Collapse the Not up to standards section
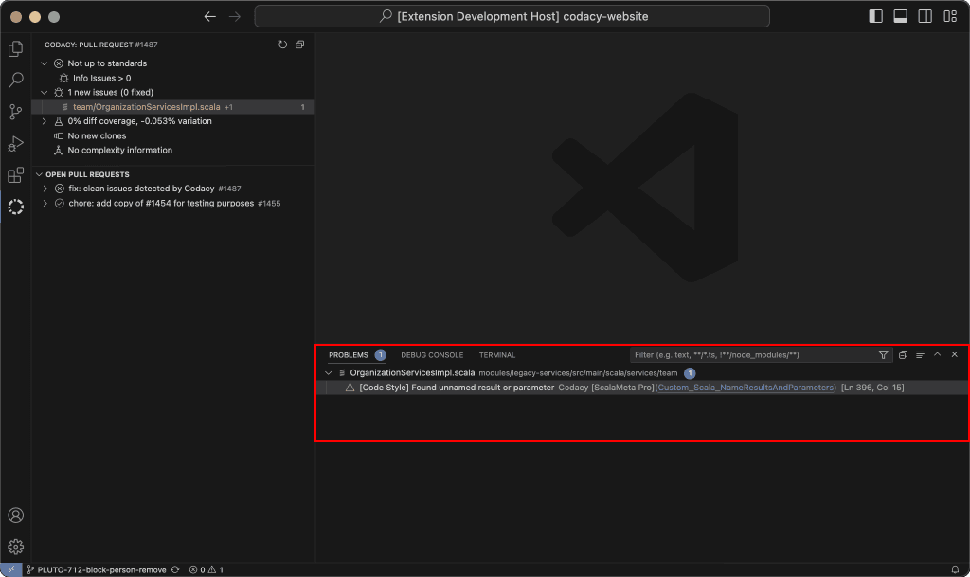The height and width of the screenshot is (577, 970). pos(44,63)
